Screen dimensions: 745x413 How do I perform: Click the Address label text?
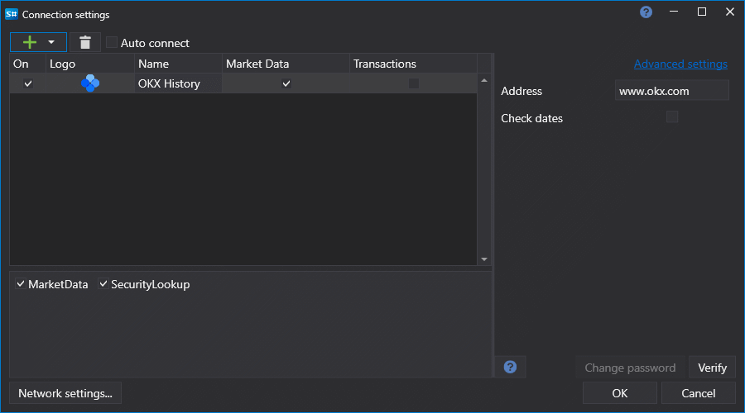pos(521,91)
